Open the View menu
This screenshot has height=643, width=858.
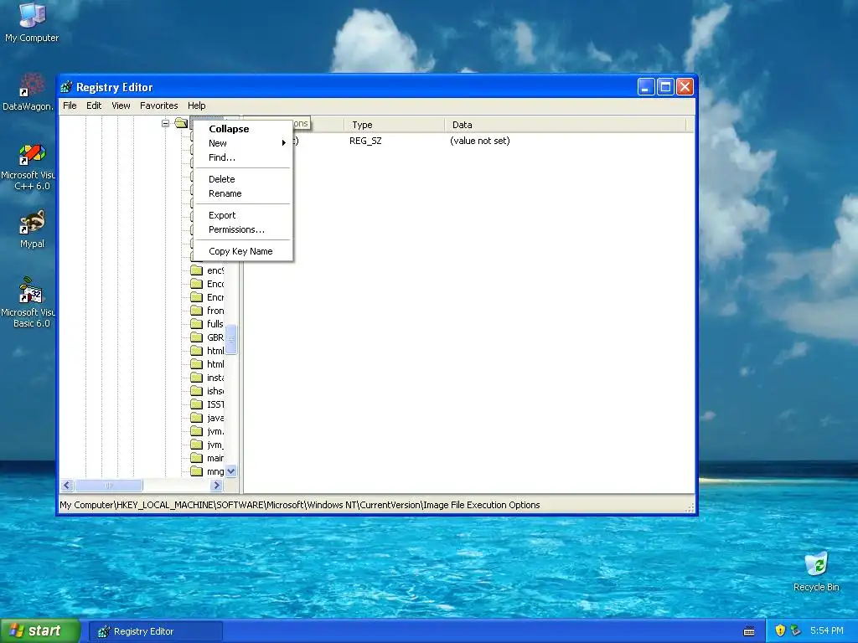click(x=121, y=105)
